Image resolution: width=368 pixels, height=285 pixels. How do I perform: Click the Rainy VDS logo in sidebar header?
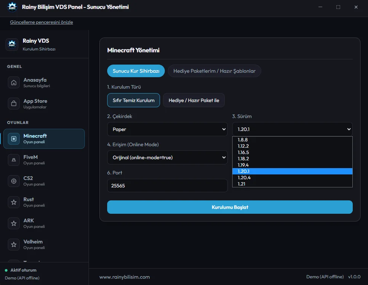12,44
